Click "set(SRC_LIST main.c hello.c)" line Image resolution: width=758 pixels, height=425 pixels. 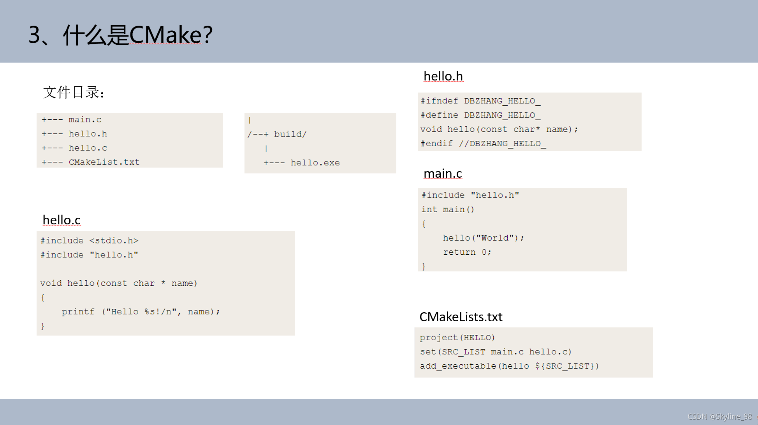coord(496,352)
